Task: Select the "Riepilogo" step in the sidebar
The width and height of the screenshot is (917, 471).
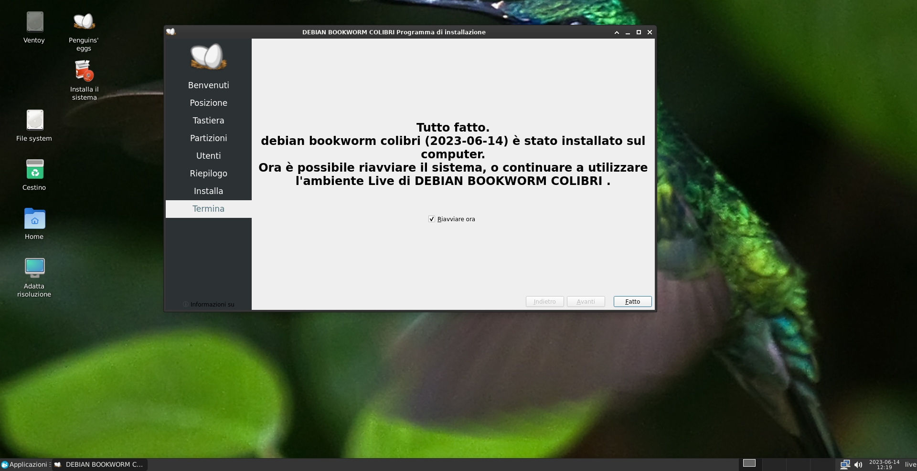Action: point(208,173)
